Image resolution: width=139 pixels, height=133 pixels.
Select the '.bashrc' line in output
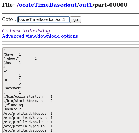[12, 109]
